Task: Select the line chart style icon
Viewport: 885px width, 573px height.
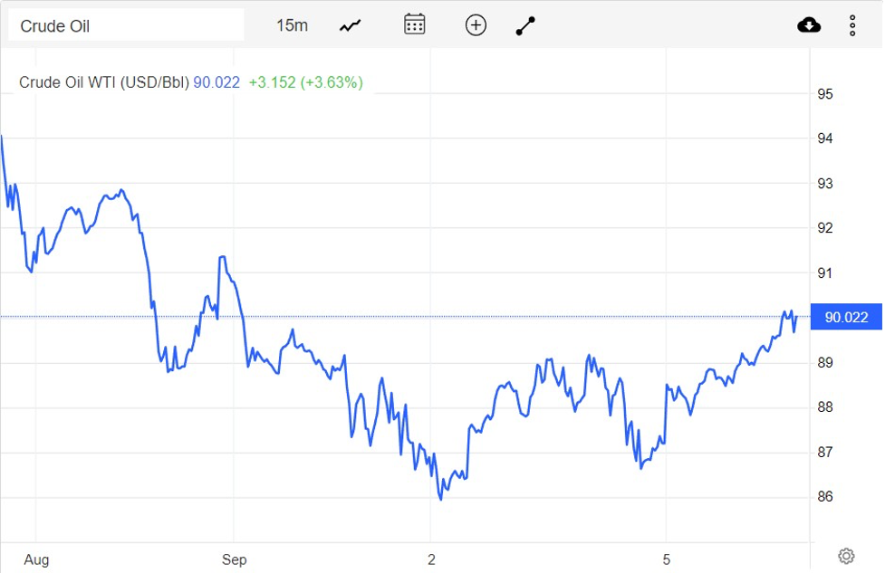Action: tap(349, 24)
